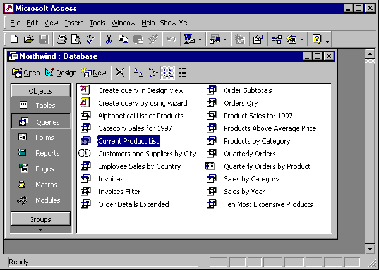Open the File menu
Viewport: 379px width, 270px height.
click(x=15, y=23)
